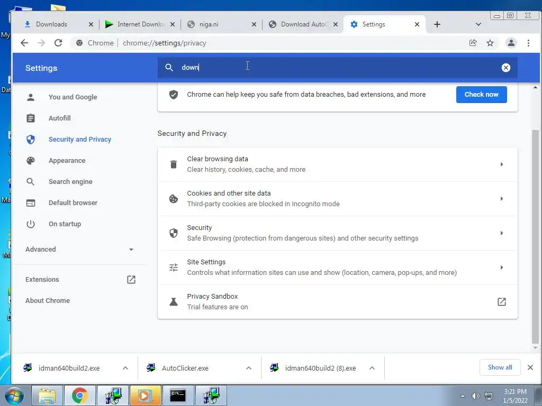542x406 pixels.
Task: Click Chrome icon in the taskbar
Action: [79, 395]
